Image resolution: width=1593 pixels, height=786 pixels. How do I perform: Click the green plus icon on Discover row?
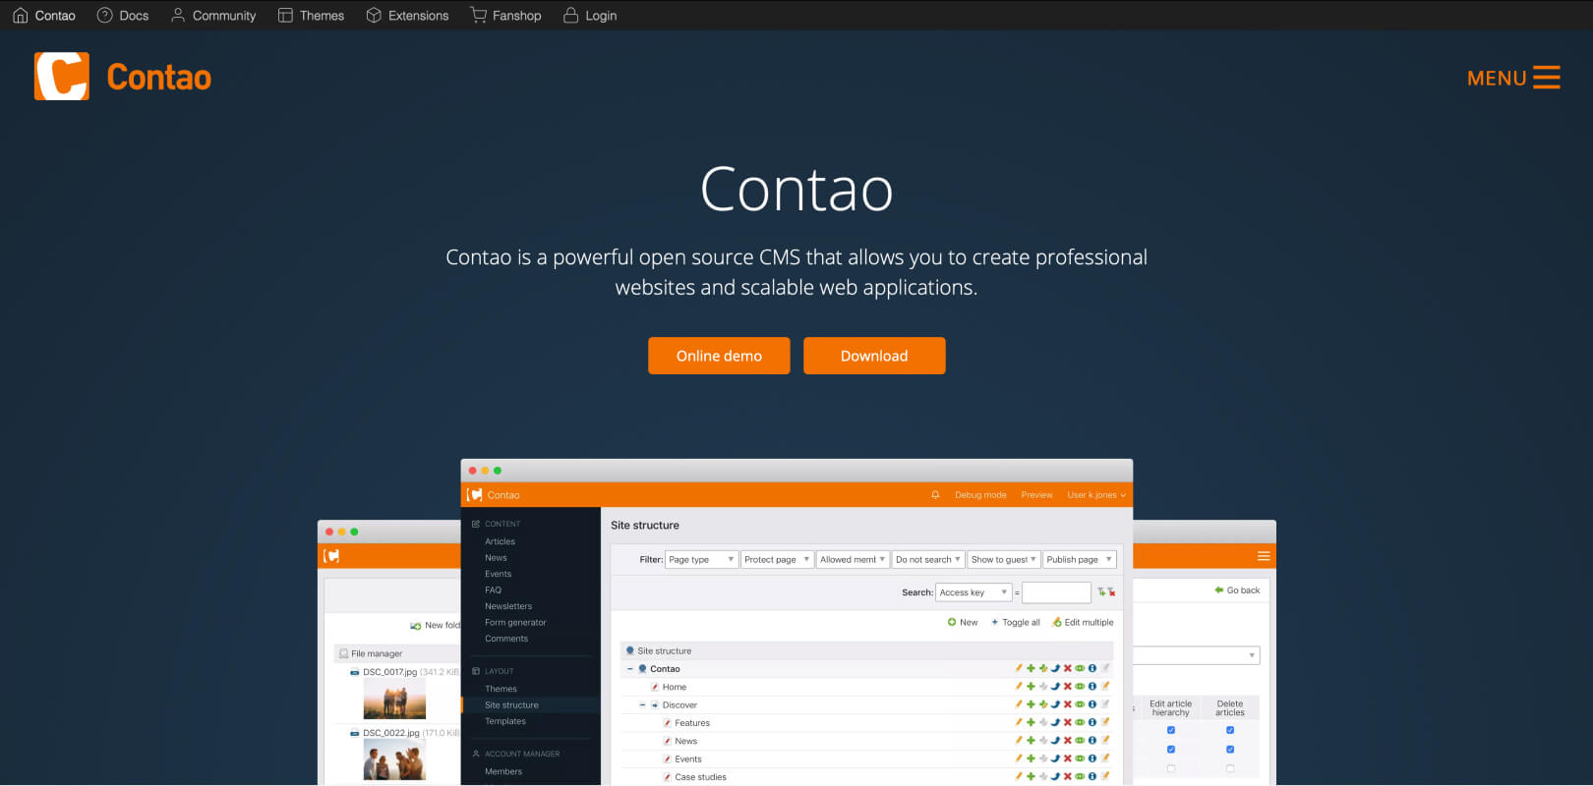pyautogui.click(x=1031, y=704)
